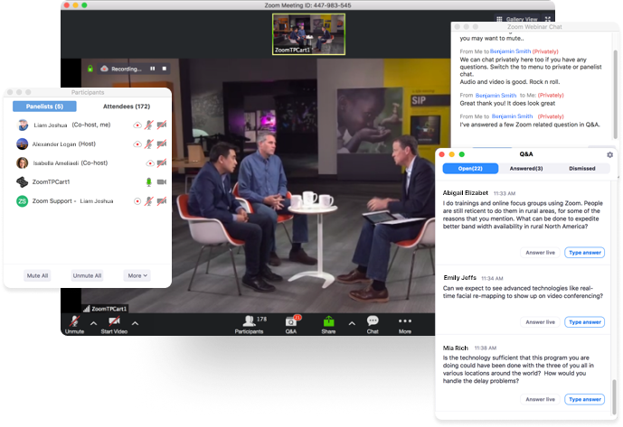This screenshot has width=623, height=427.
Task: Click Liam Joshua's recording indicator icon
Action: (137, 125)
